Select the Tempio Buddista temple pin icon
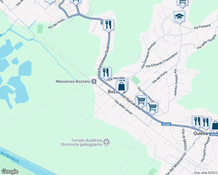The image size is (218, 175). pyautogui.click(x=106, y=142)
